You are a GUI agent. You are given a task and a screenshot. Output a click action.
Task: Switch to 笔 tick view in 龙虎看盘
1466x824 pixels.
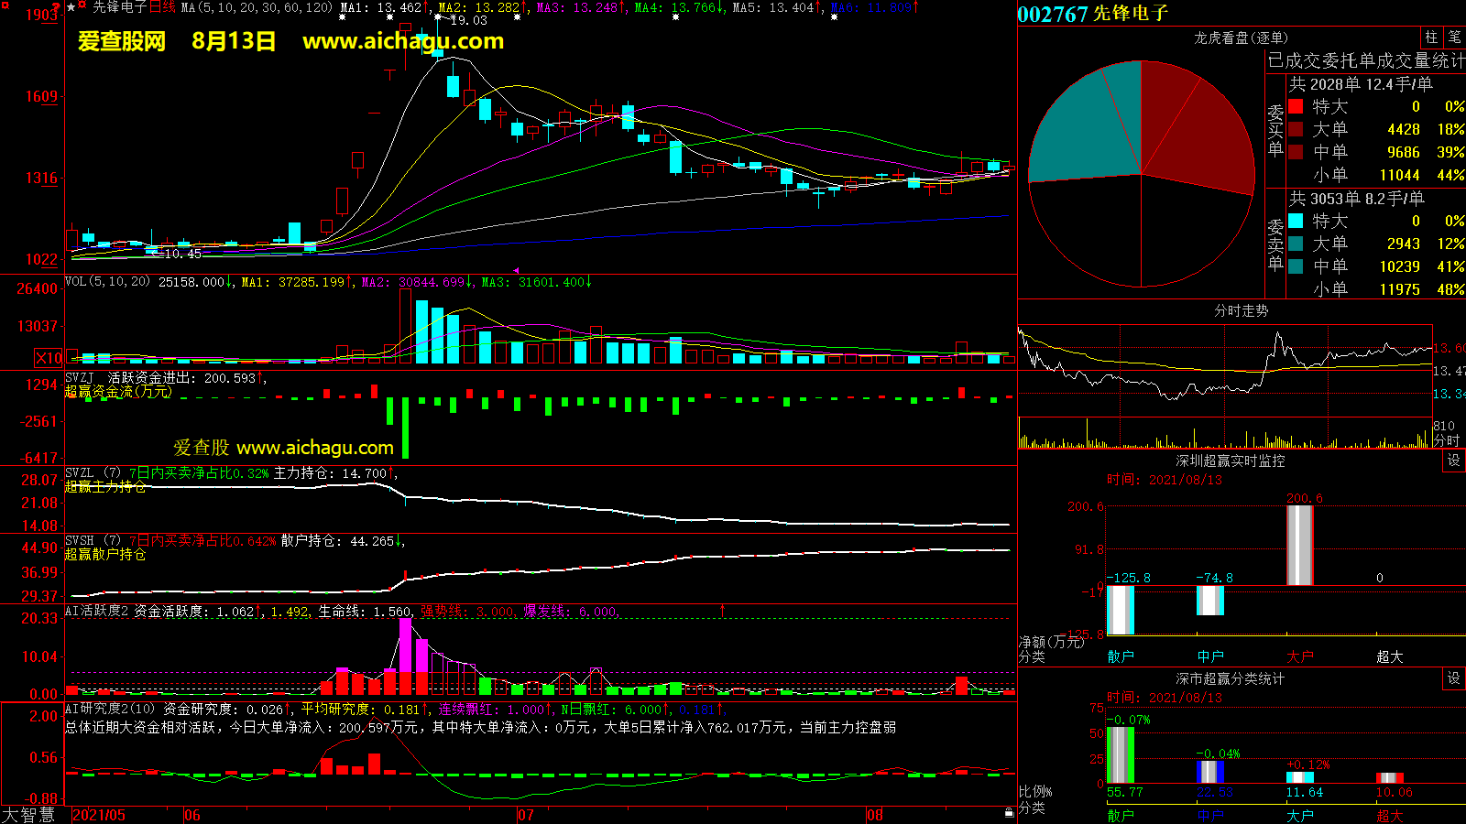coord(1454,37)
